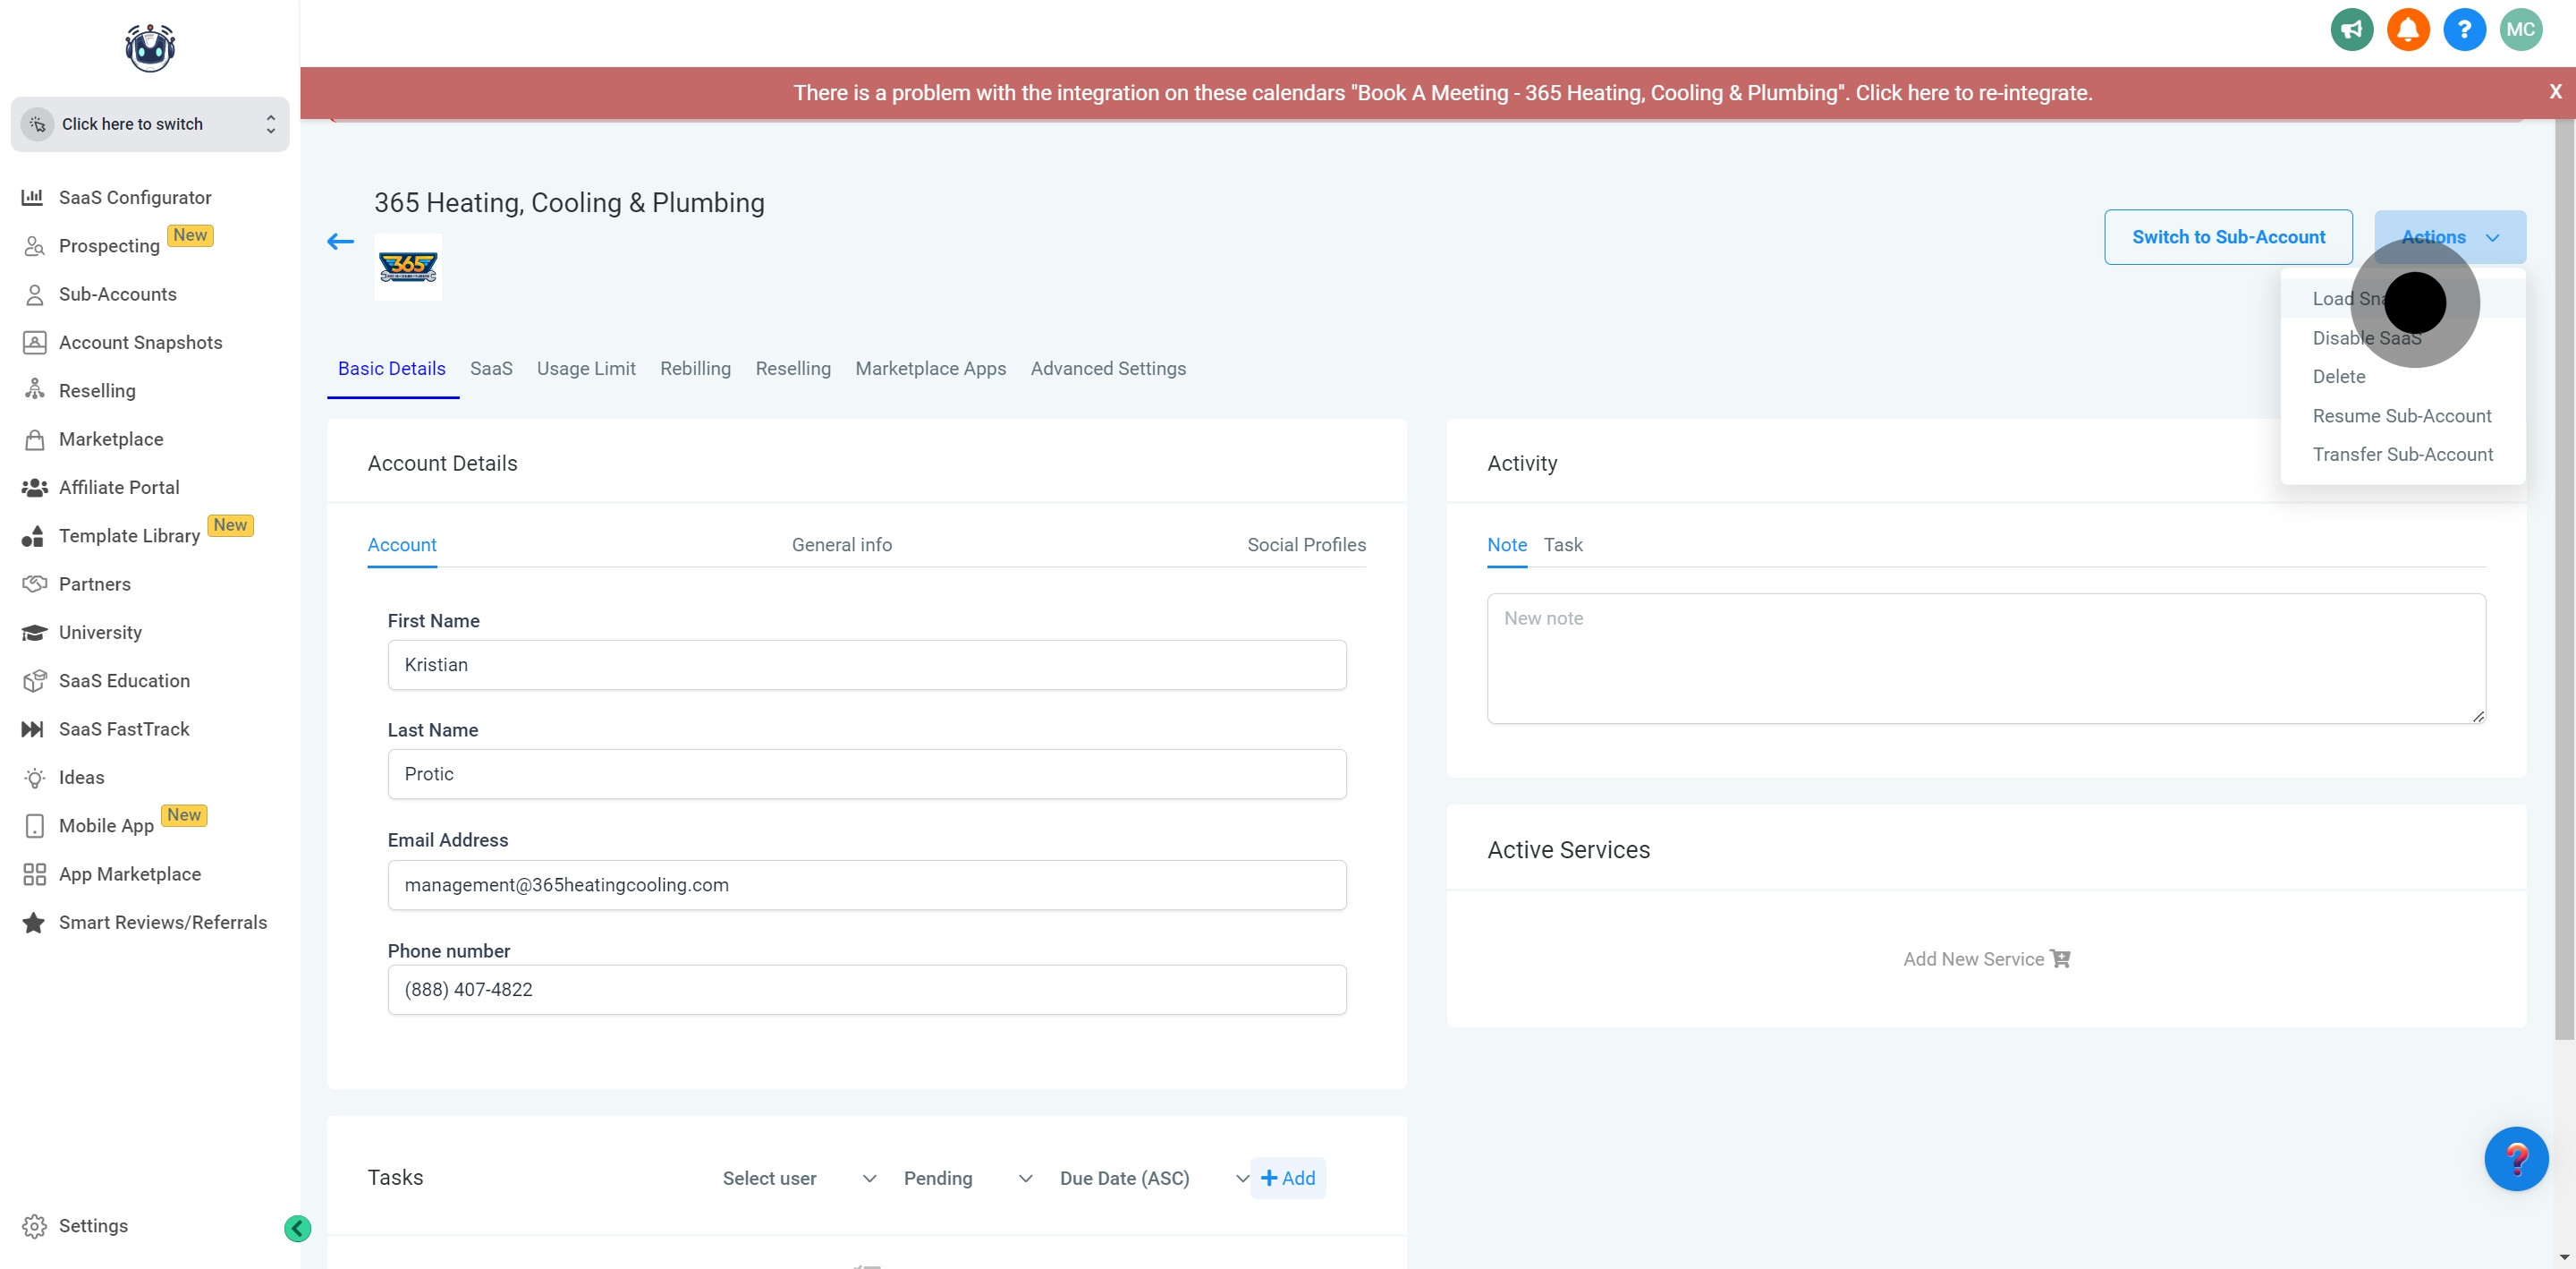Click the 365 company logo thumbnail

pyautogui.click(x=408, y=268)
